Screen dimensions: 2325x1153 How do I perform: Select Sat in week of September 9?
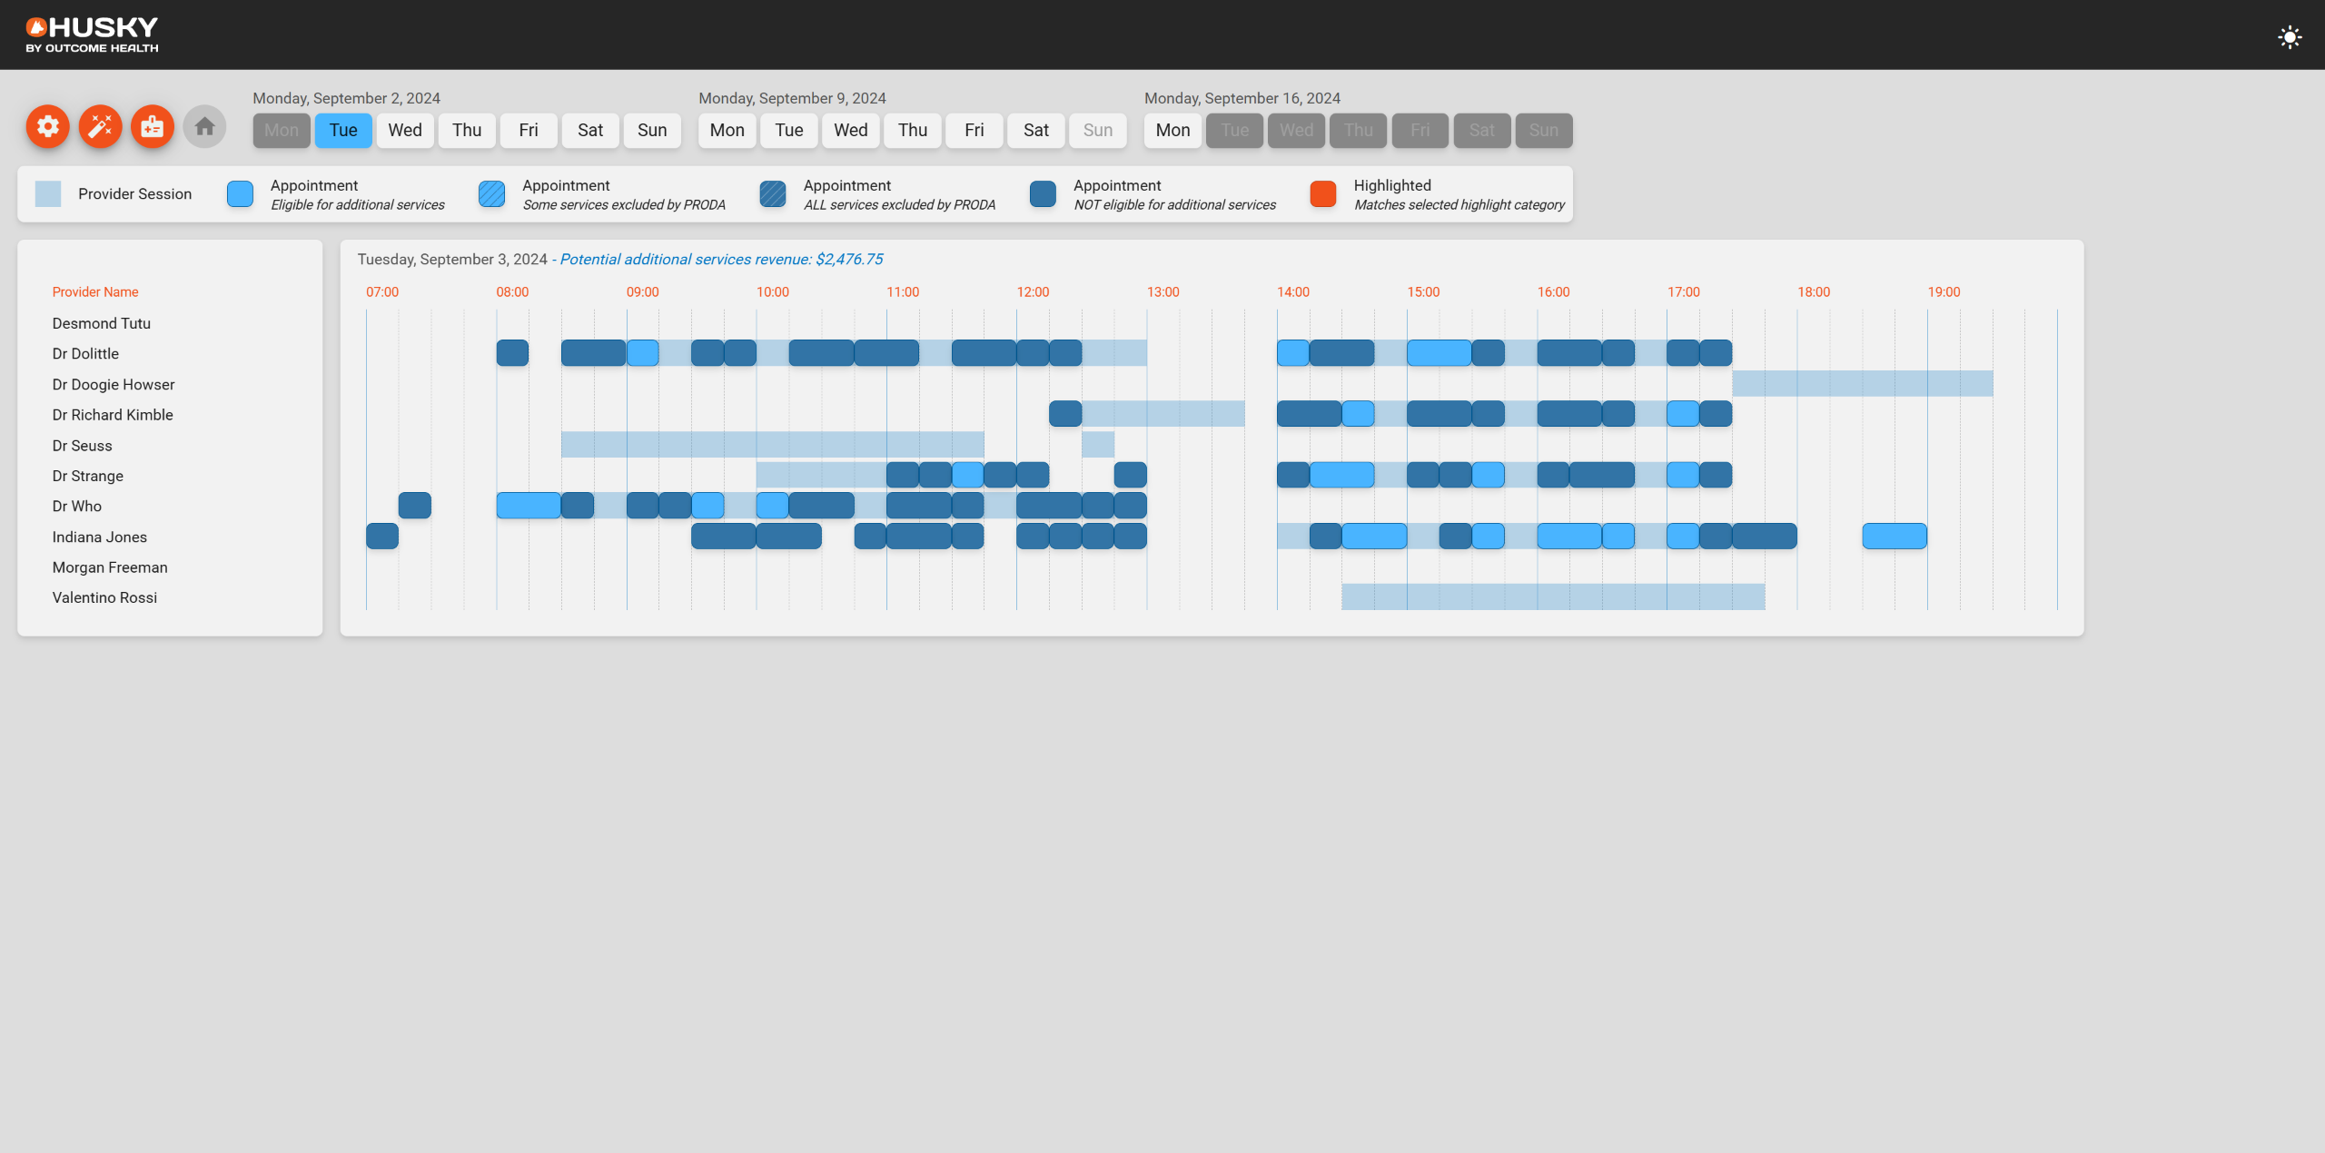point(1036,130)
